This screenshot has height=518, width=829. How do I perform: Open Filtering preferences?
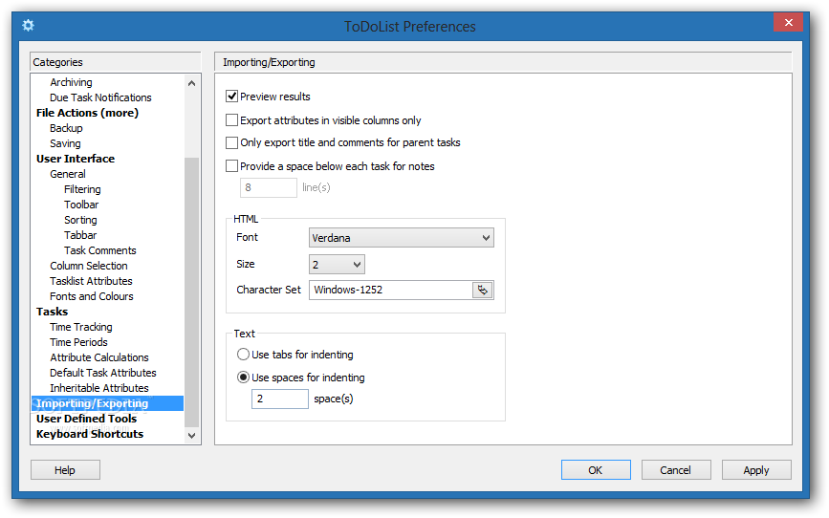point(82,189)
